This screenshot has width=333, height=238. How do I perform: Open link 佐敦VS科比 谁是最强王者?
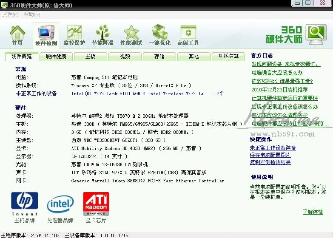click(x=282, y=81)
